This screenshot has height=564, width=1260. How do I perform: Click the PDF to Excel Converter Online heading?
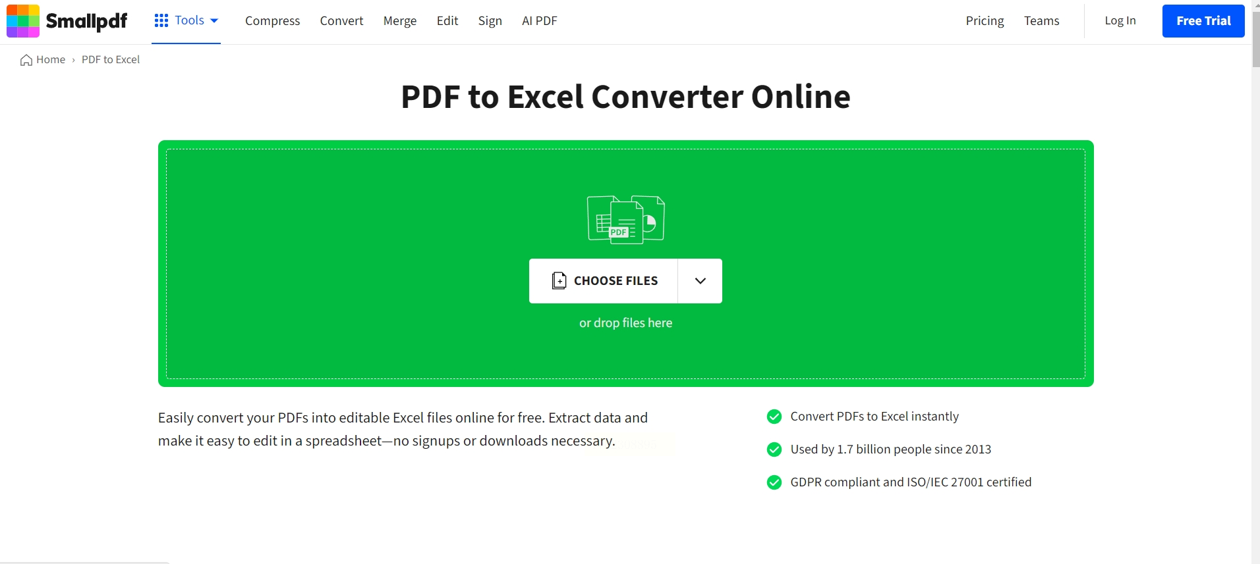pos(625,97)
